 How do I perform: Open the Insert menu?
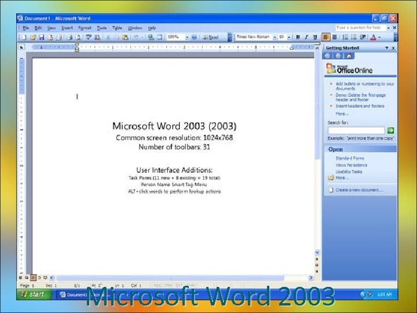67,28
